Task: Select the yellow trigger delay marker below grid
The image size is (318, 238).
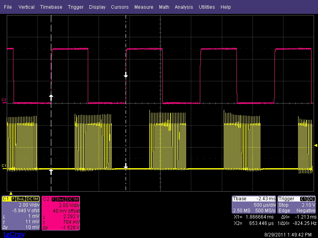Action: [x=11, y=193]
